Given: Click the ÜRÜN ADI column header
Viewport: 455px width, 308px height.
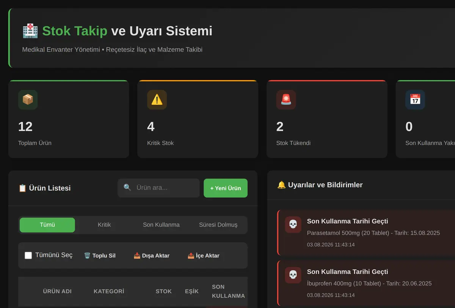Looking at the screenshot, I should [57, 291].
